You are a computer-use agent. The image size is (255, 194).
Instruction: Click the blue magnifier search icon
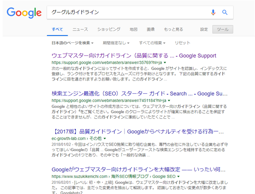(x=225, y=12)
